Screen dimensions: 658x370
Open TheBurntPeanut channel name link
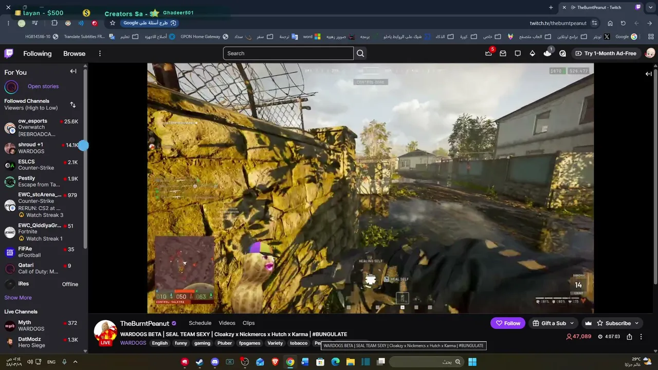tap(144, 324)
